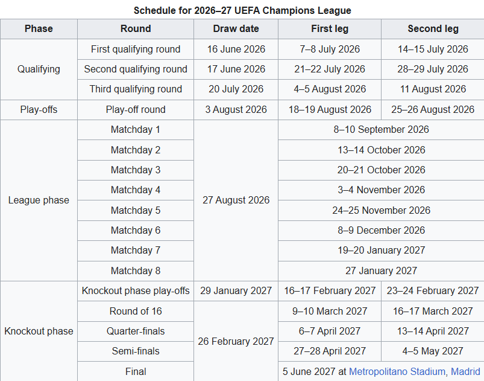Select the First qualifying round cell
Image resolution: width=484 pixels, height=381 pixels.
(136, 49)
